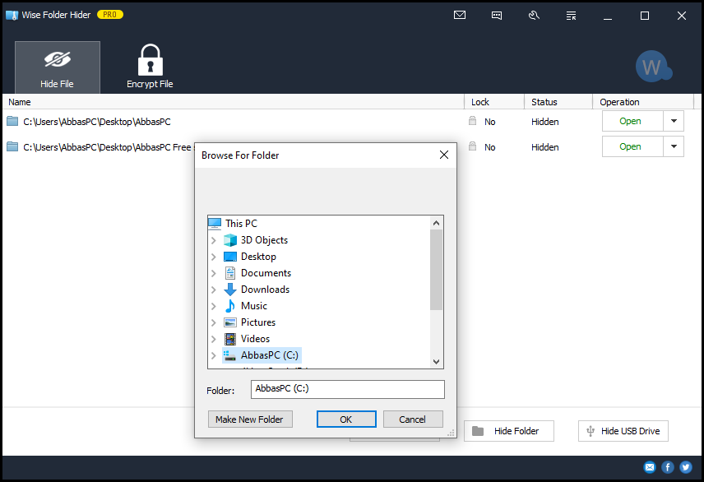Screen dimensions: 704x482
Task: Select Videos folder in tree
Action: [256, 339]
